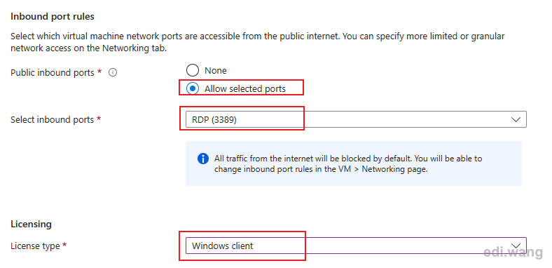Open the License type dropdown

pos(356,246)
